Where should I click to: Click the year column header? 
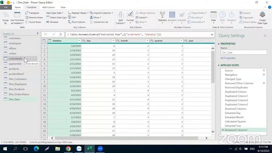coord(199,41)
